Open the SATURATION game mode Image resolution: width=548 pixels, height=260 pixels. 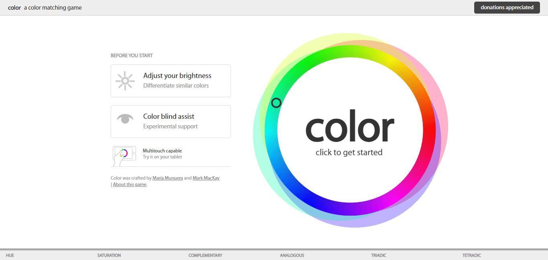tap(109, 255)
